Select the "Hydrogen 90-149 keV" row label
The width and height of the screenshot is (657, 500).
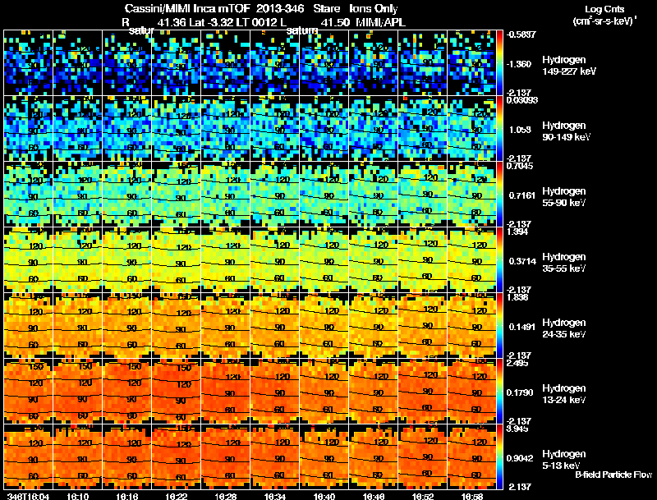pyautogui.click(x=567, y=131)
